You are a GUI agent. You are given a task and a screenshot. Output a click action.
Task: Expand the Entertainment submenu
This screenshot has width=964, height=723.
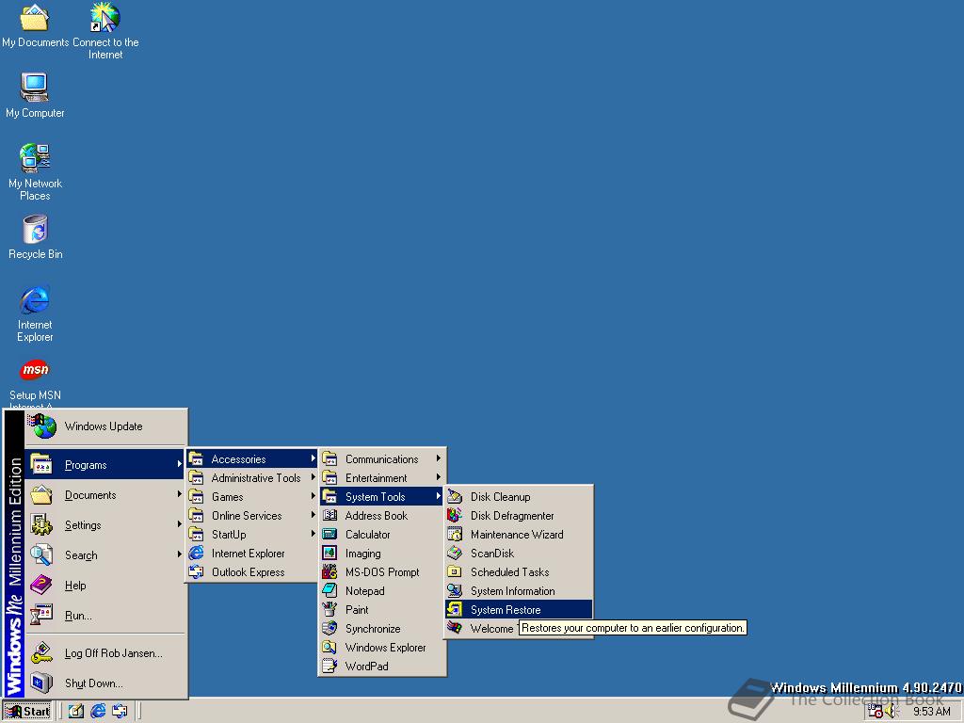tap(382, 477)
